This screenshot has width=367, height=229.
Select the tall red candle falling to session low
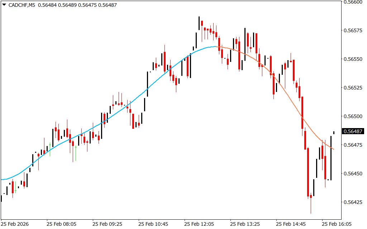tap(308, 172)
